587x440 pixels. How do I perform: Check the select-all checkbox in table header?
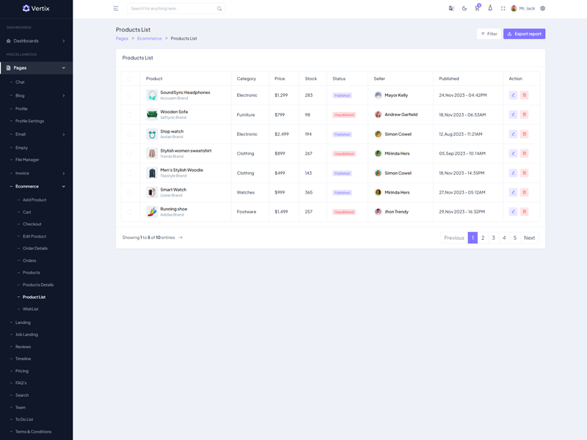tap(129, 78)
